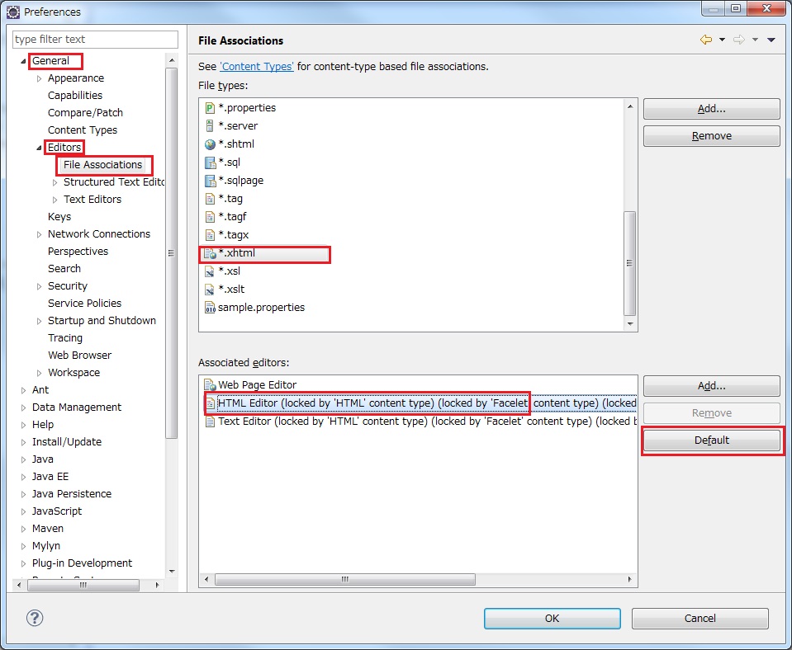Select sample.properties file icon entry
Screen dimensions: 792x650
tap(210, 308)
